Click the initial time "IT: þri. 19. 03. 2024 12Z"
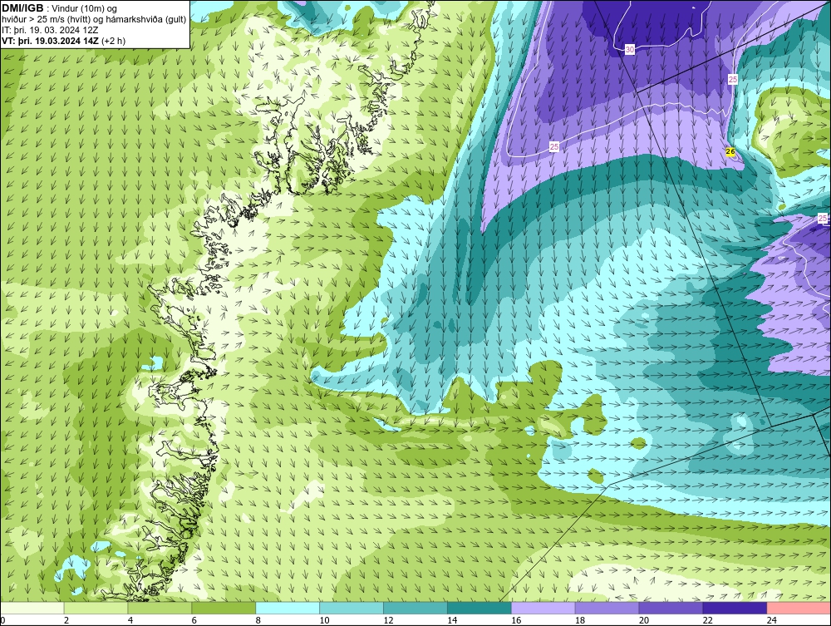The width and height of the screenshot is (831, 626). [50, 30]
